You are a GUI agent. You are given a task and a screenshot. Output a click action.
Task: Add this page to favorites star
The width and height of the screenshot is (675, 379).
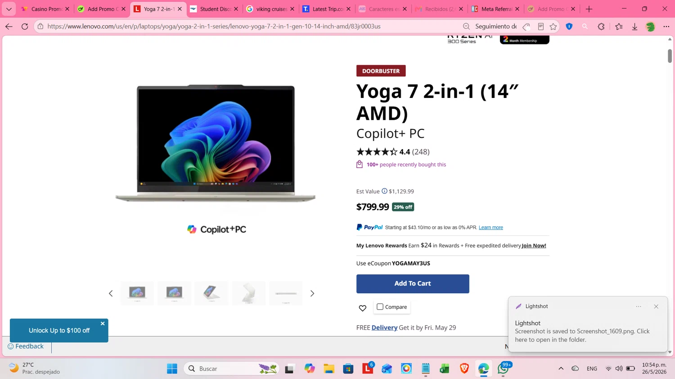(x=553, y=26)
